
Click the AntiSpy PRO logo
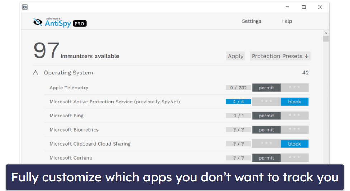tap(60, 22)
